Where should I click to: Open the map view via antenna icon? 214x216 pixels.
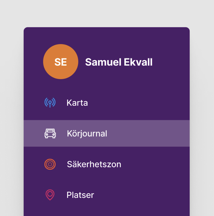click(50, 103)
